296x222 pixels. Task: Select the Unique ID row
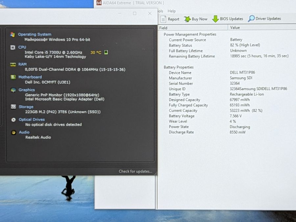tap(227, 89)
